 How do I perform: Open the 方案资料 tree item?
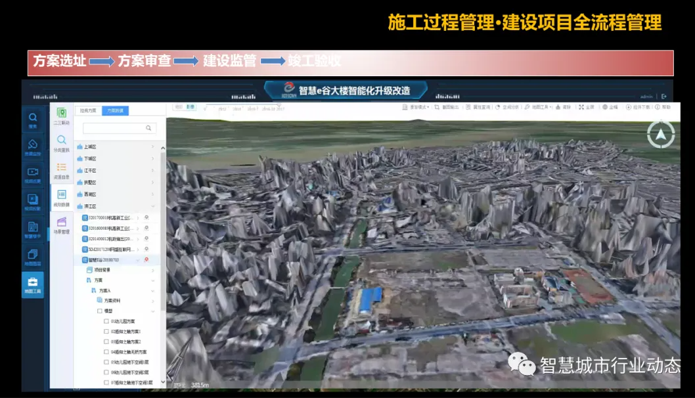112,301
